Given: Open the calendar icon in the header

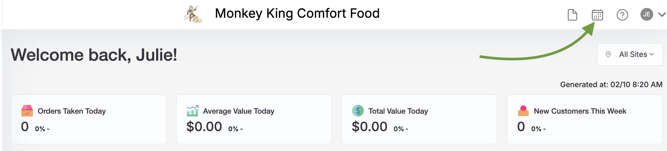Looking at the screenshot, I should (x=597, y=15).
